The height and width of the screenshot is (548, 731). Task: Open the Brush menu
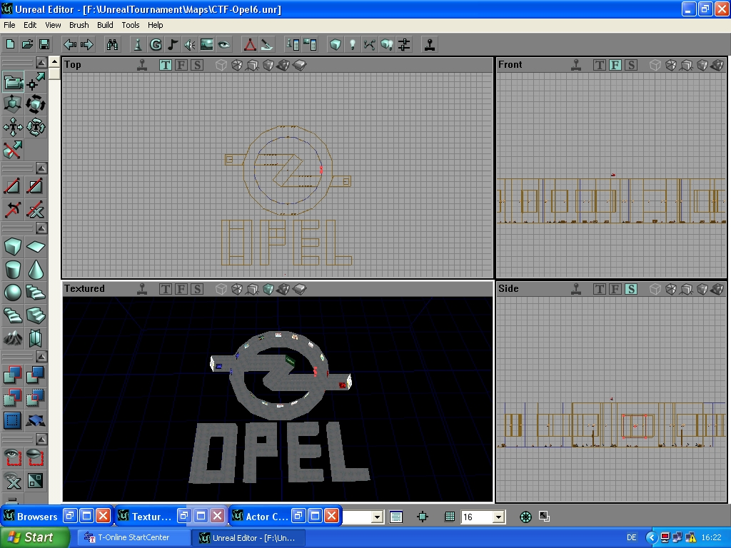pos(79,25)
